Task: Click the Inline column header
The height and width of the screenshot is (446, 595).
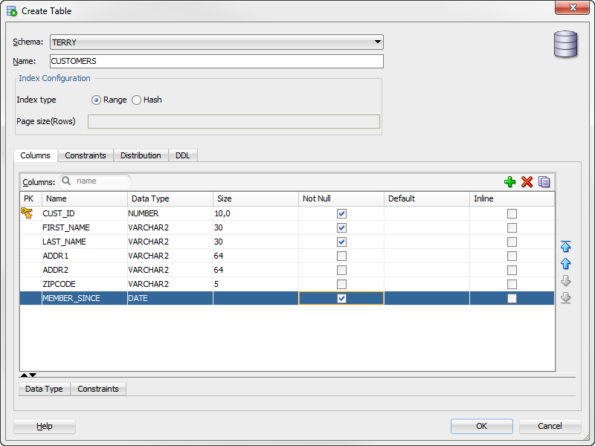Action: (512, 198)
